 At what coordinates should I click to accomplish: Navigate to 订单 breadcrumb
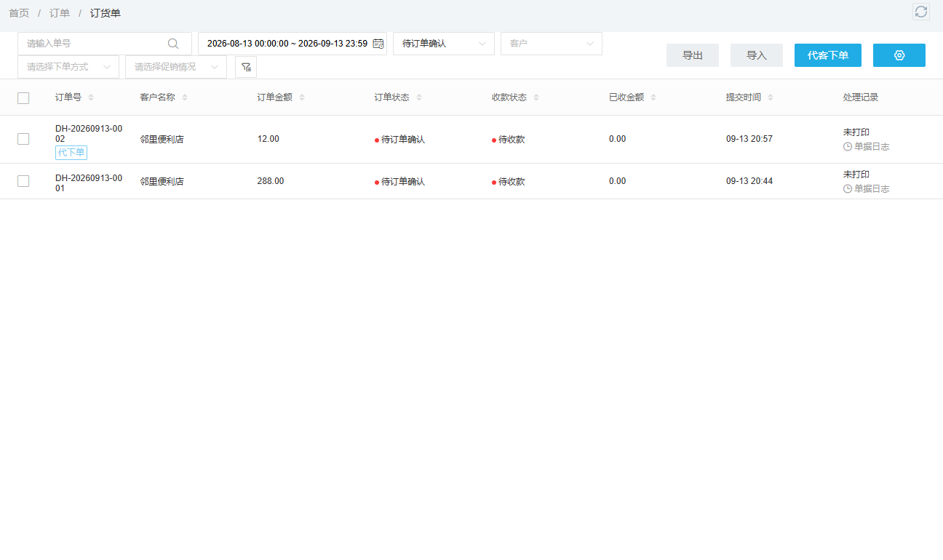coord(60,13)
